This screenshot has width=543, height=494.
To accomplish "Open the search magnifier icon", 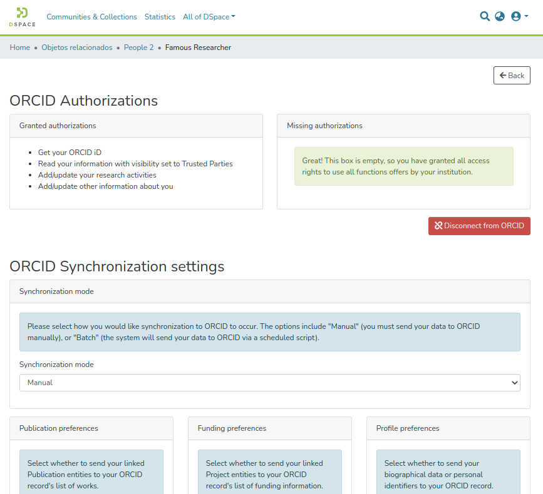I will pyautogui.click(x=484, y=17).
